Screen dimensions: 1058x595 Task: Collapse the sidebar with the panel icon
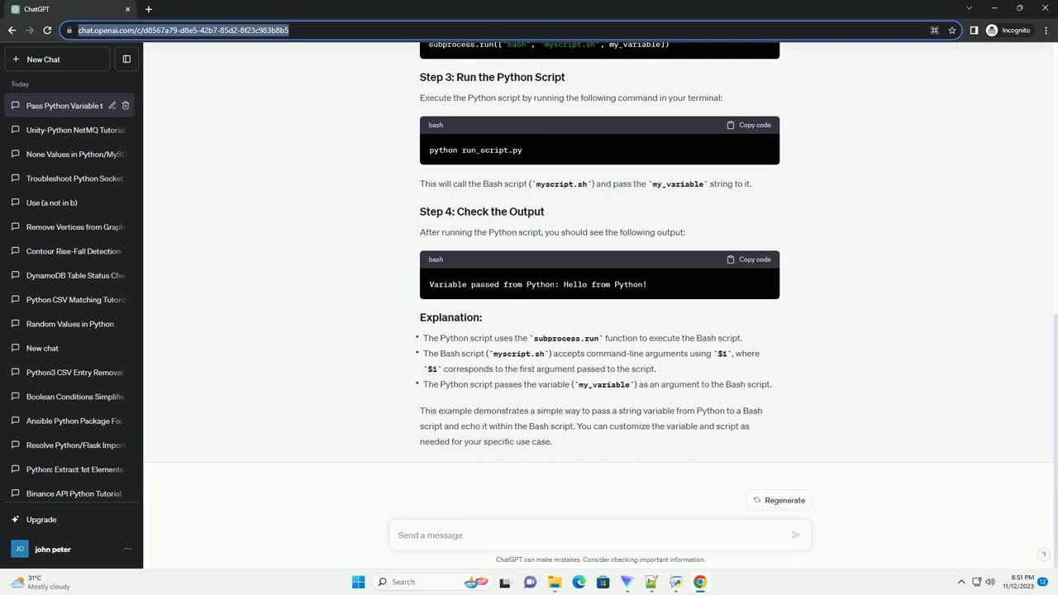pos(126,59)
